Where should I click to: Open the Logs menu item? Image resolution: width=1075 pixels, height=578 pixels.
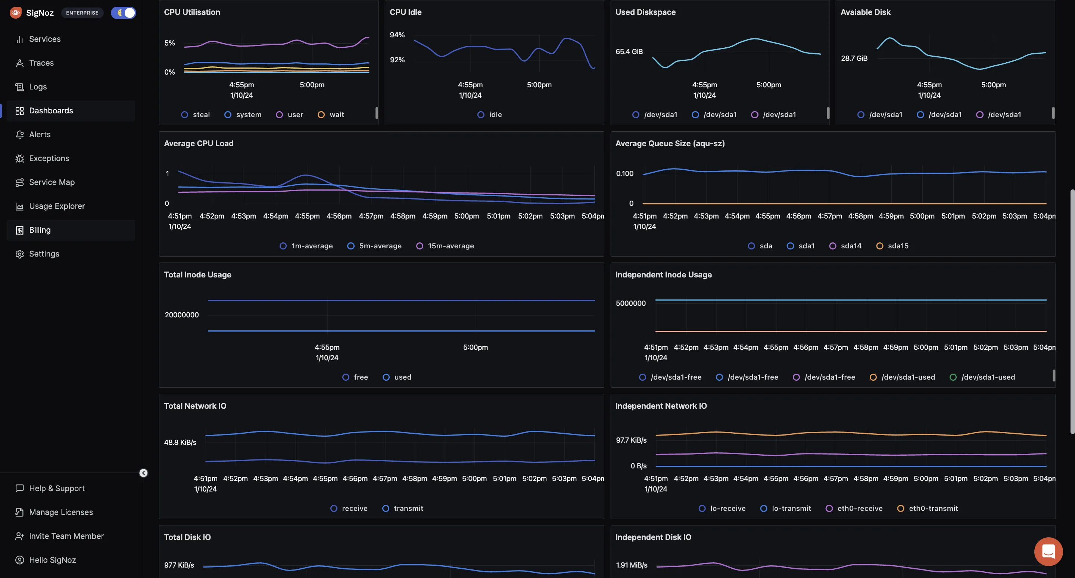coord(71,87)
